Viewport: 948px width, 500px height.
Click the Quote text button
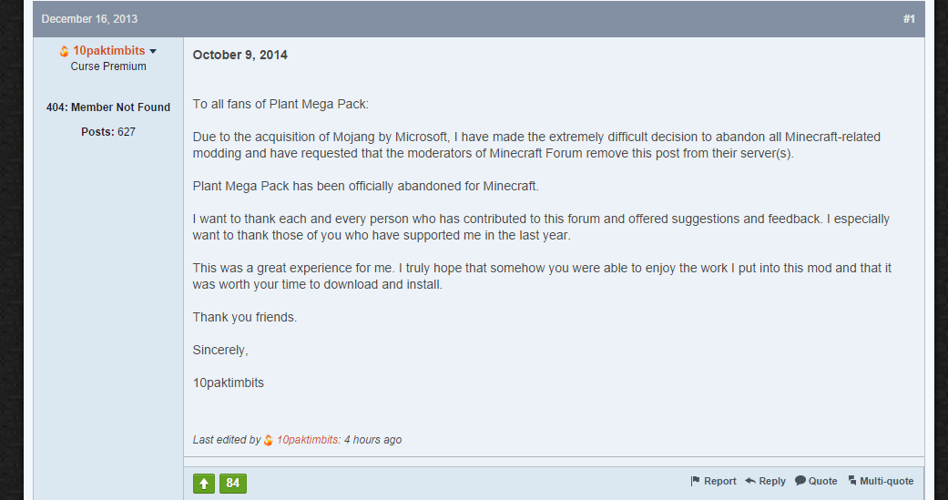click(823, 481)
